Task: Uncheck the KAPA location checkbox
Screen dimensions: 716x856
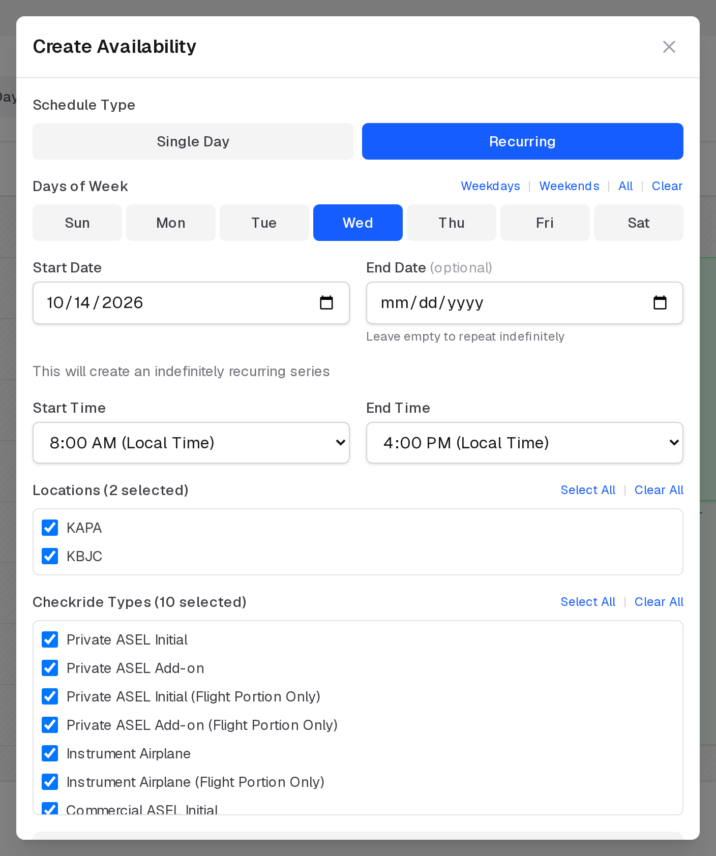Action: [50, 528]
